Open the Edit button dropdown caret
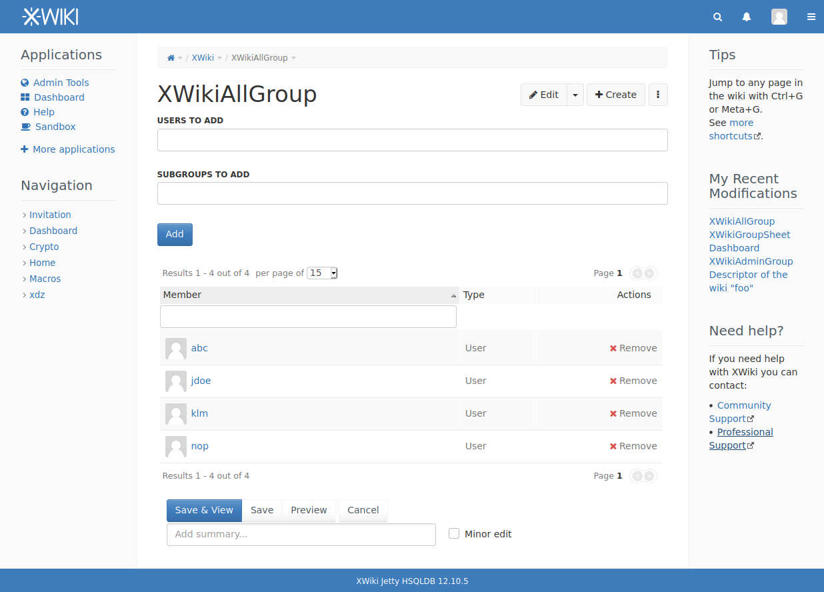This screenshot has width=824, height=592. [x=575, y=95]
